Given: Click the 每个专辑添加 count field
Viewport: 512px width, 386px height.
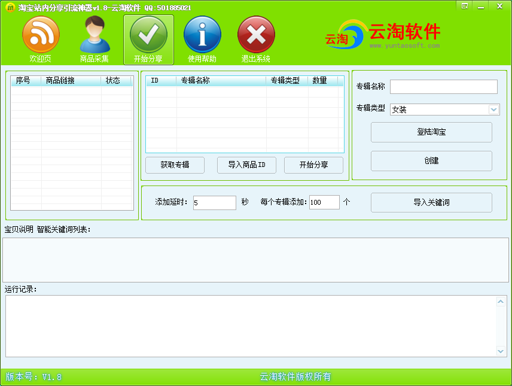Looking at the screenshot, I should [324, 202].
